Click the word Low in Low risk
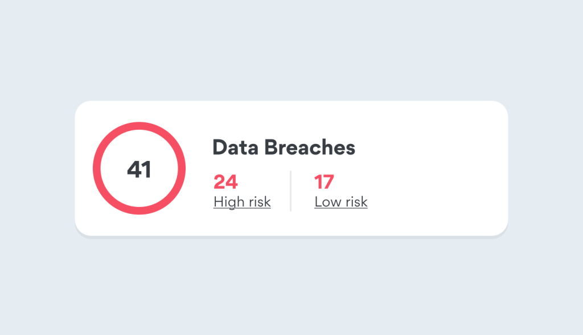The height and width of the screenshot is (335, 583). point(327,202)
